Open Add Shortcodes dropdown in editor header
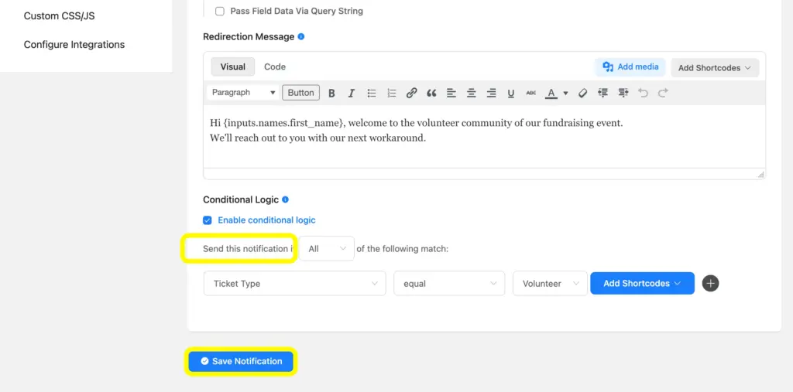 (x=715, y=68)
